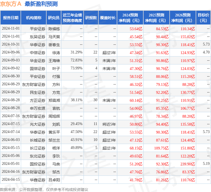Click the 2026预测净利润 column header
Image resolution: width=211 pixels, height=192 pixels.
[183, 18]
